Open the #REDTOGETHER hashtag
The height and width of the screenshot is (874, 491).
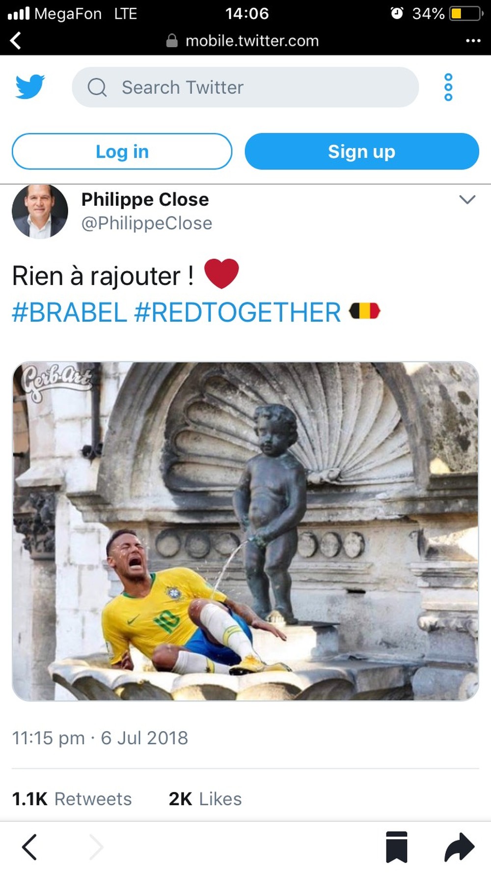click(x=238, y=312)
